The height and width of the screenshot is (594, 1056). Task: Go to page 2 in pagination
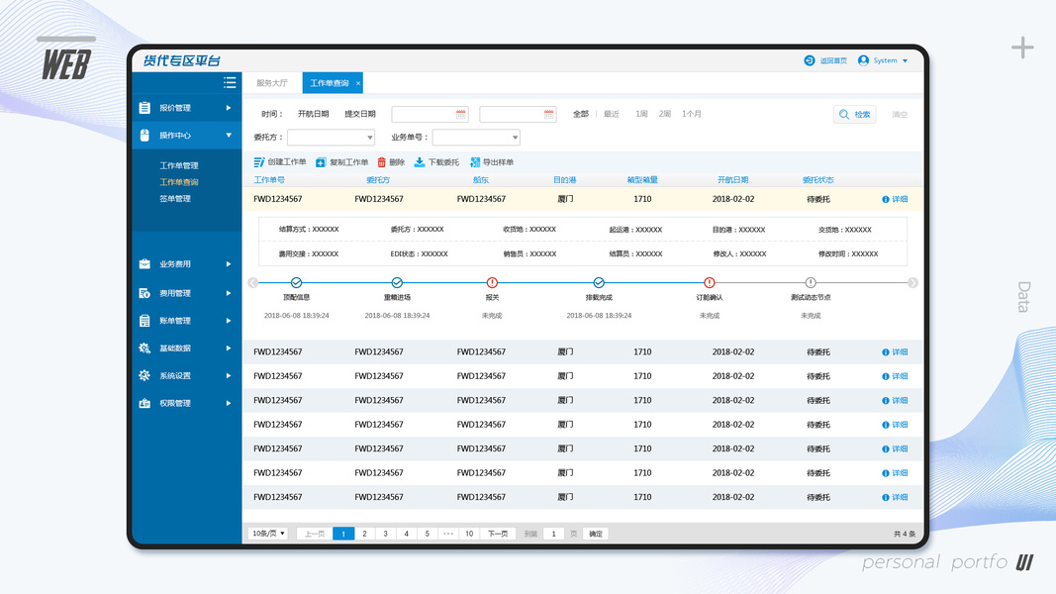point(364,534)
